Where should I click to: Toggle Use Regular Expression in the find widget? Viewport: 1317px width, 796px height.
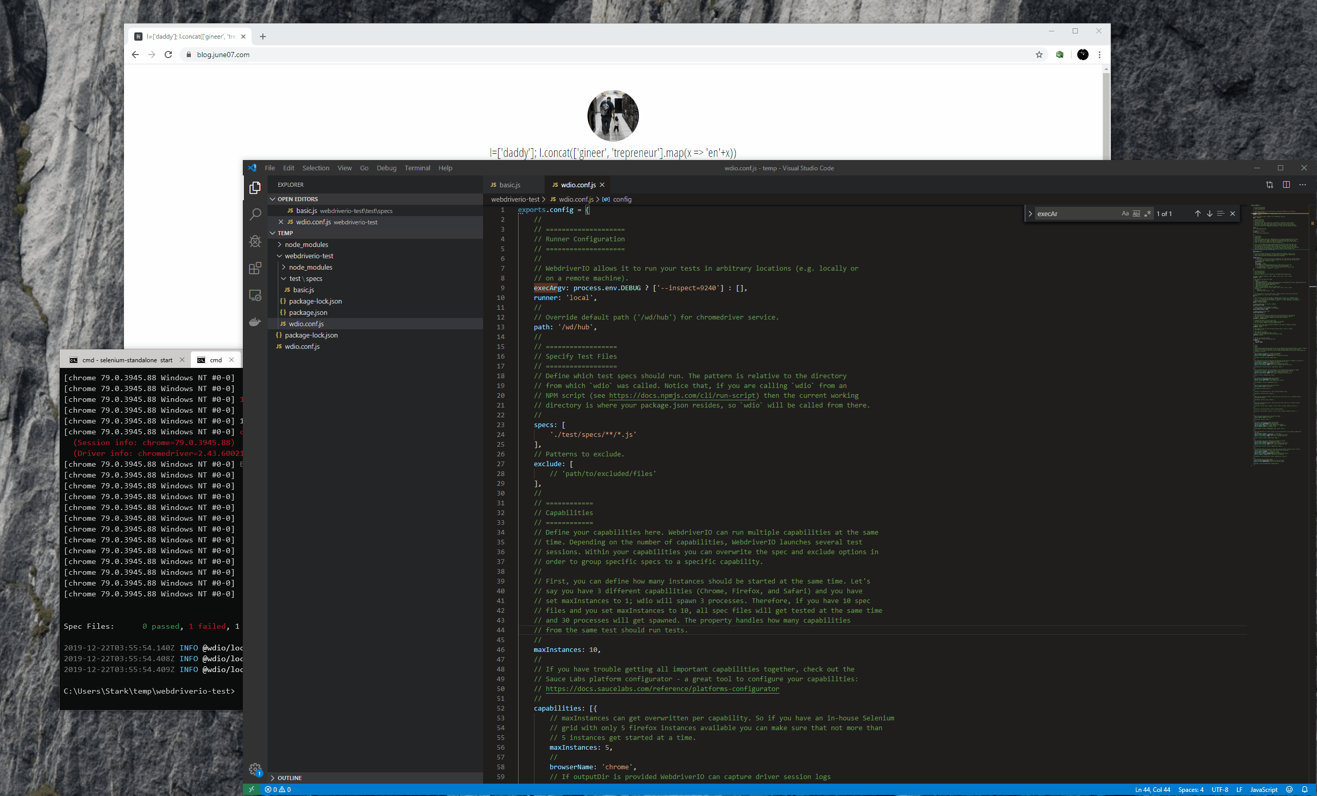coord(1148,214)
